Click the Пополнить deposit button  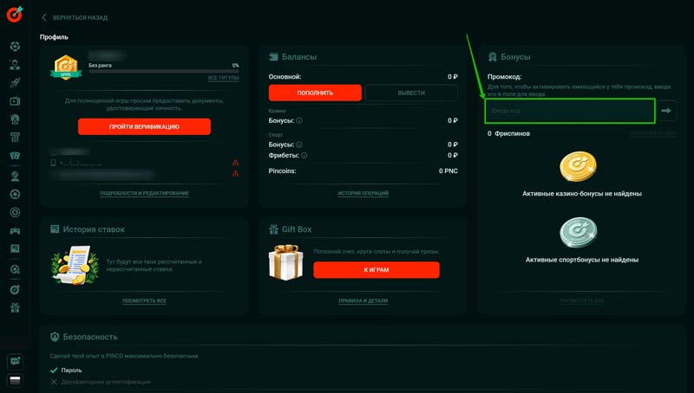(x=315, y=93)
